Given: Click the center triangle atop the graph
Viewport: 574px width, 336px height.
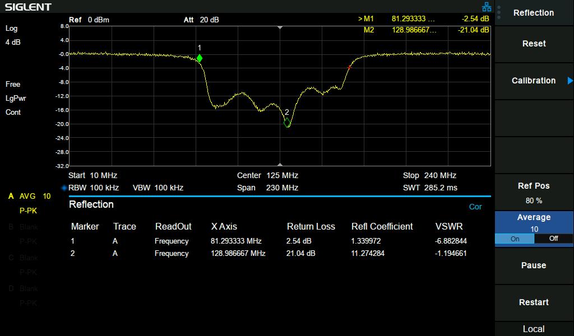Looking at the screenshot, I should tap(280, 27).
